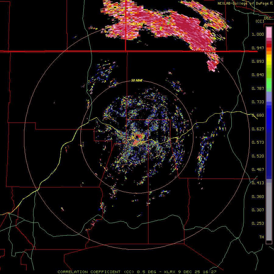The height and width of the screenshot is (274, 274).
Task: Click the CORRELATION COEFFICIENT (CC) caption text
Action: (x=96, y=272)
